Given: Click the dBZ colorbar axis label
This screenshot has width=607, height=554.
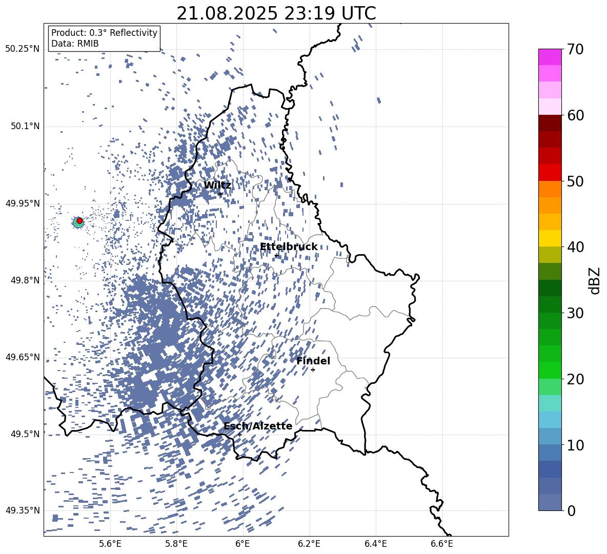Looking at the screenshot, I should pos(595,280).
